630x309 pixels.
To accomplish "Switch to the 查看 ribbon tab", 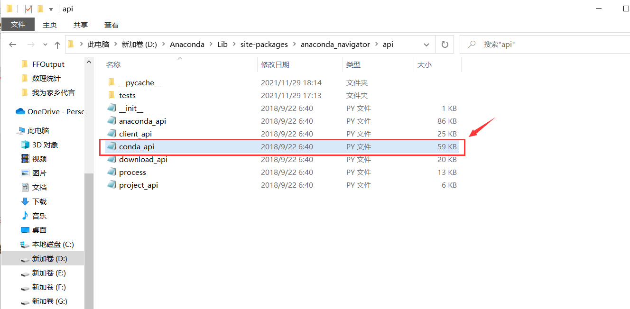I will pyautogui.click(x=111, y=25).
